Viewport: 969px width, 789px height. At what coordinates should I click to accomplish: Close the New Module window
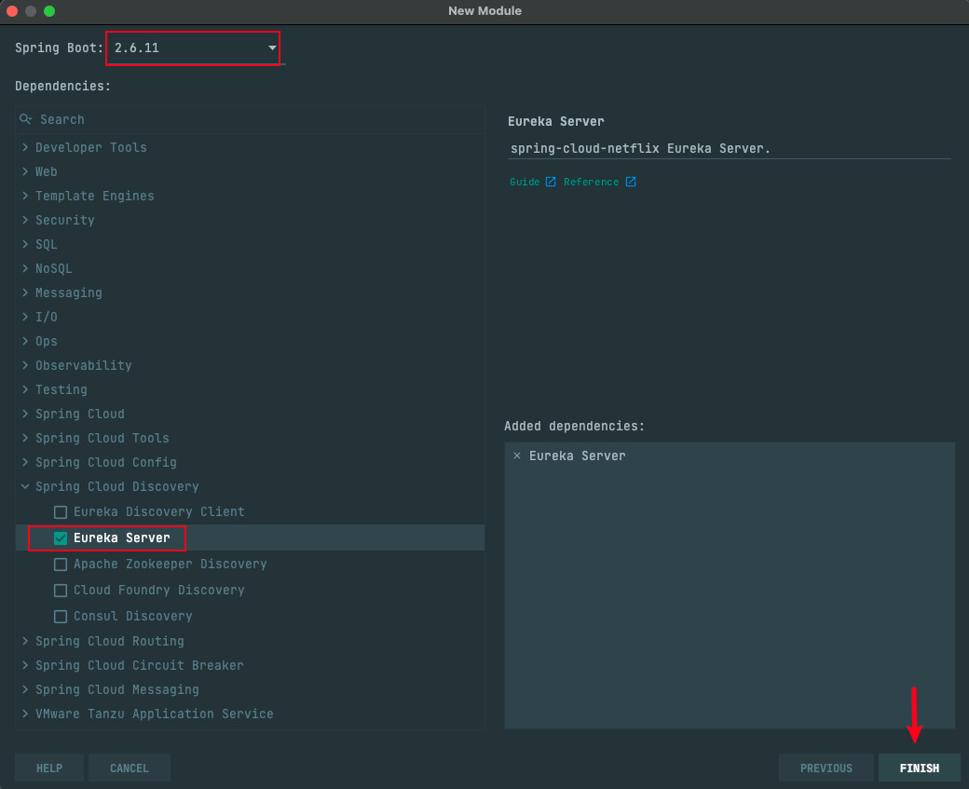click(x=12, y=11)
